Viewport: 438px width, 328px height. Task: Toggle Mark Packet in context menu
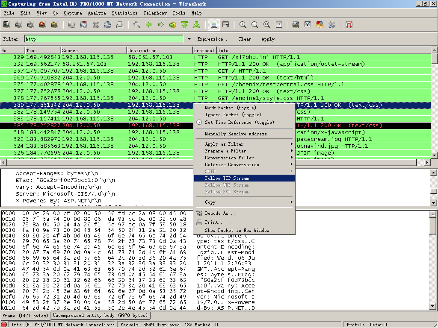(244, 108)
